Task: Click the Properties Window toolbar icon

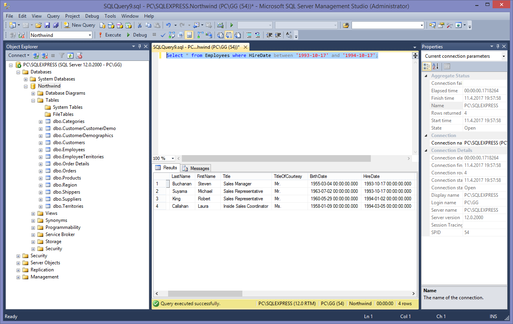Action: [441, 25]
